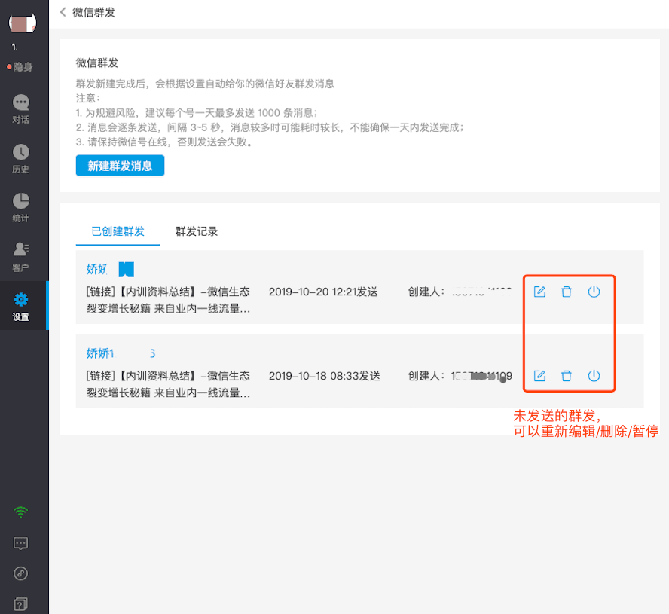This screenshot has height=614, width=669.
Task: Click the 娇娇1 account name link
Action: 121,353
